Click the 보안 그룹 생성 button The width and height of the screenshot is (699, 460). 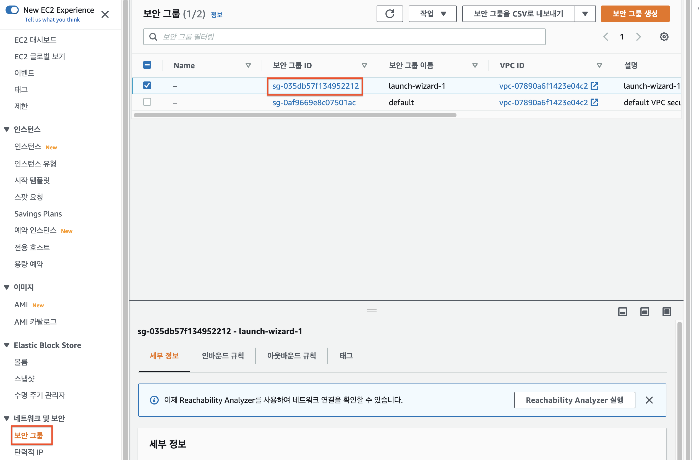pos(635,14)
